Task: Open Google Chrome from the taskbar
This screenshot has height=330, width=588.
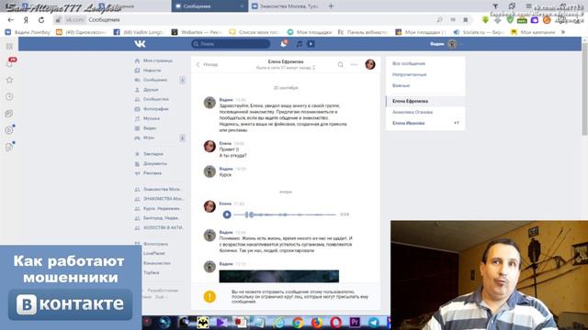Action: [298, 322]
